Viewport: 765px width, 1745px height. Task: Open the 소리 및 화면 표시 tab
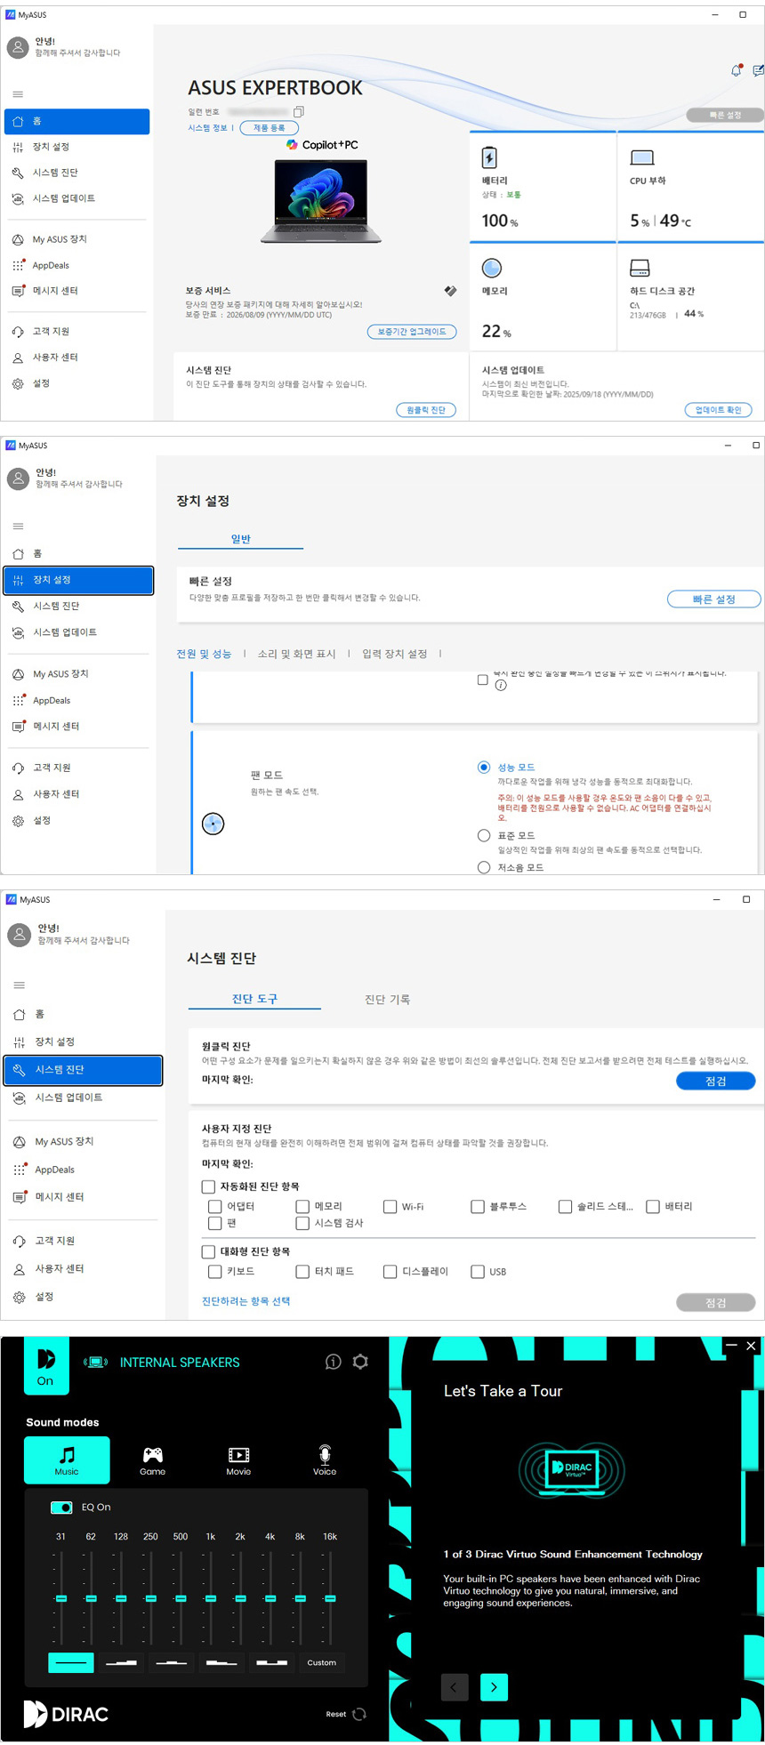click(296, 654)
